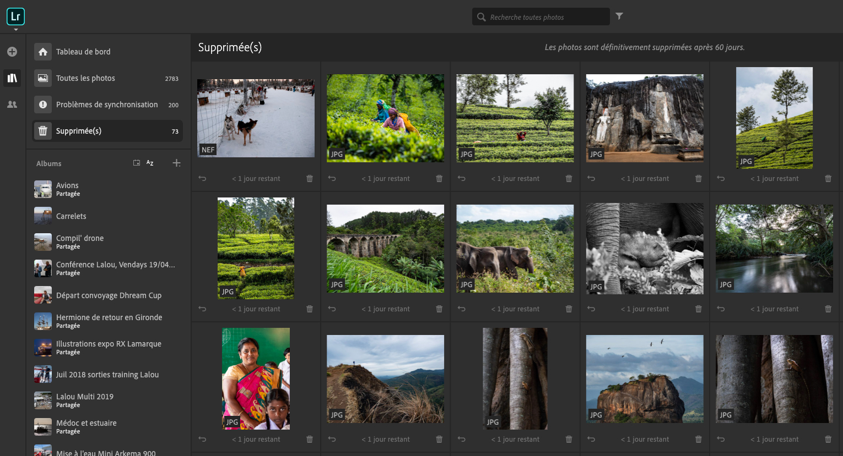Open the shared people icon in sidebar

coord(12,105)
